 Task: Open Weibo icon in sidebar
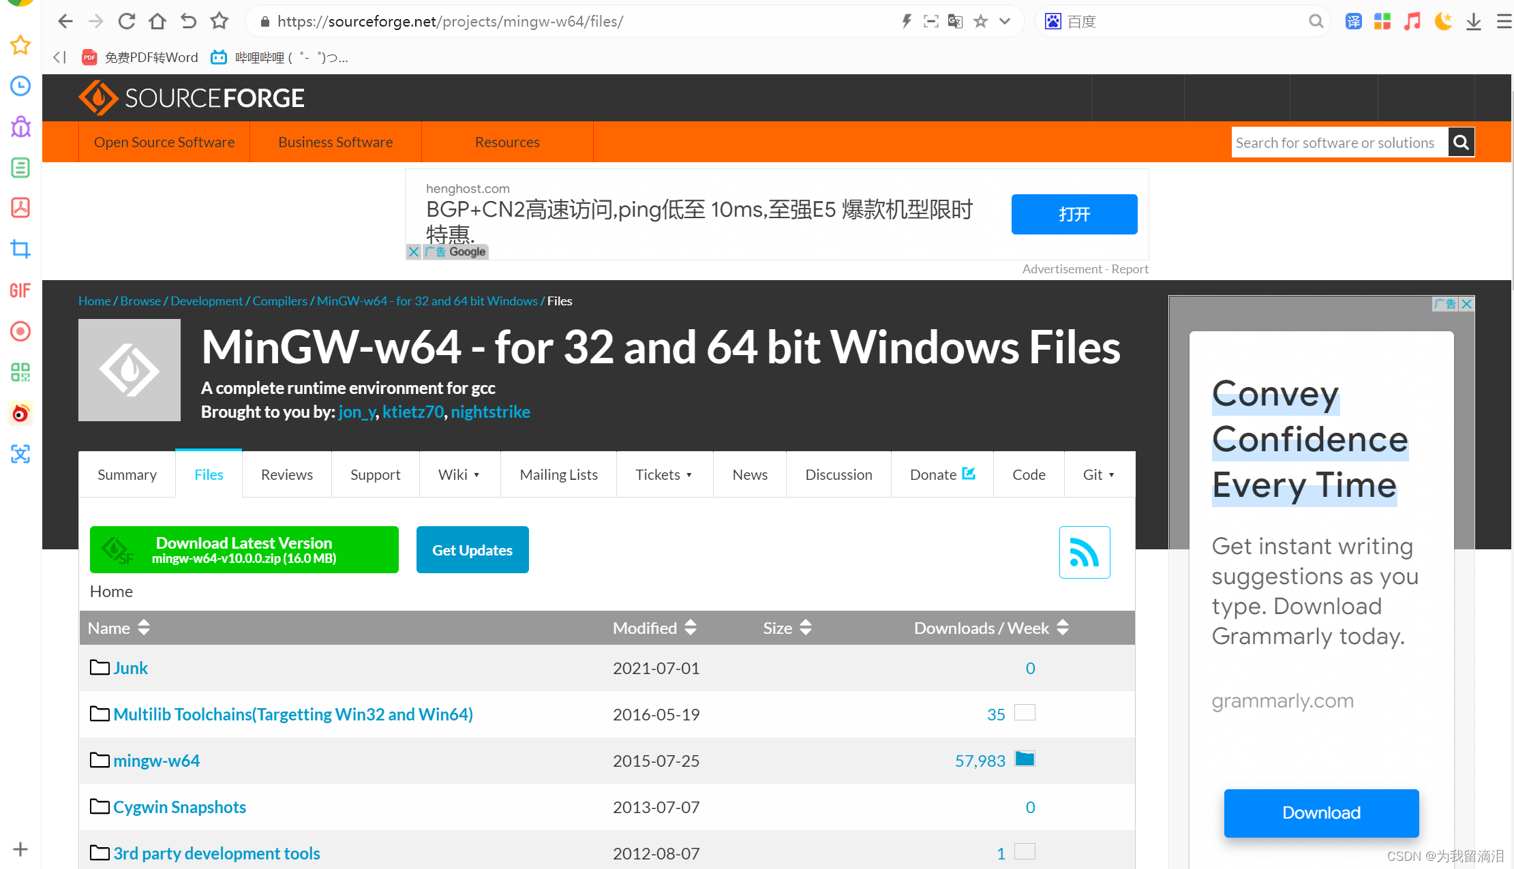point(20,413)
